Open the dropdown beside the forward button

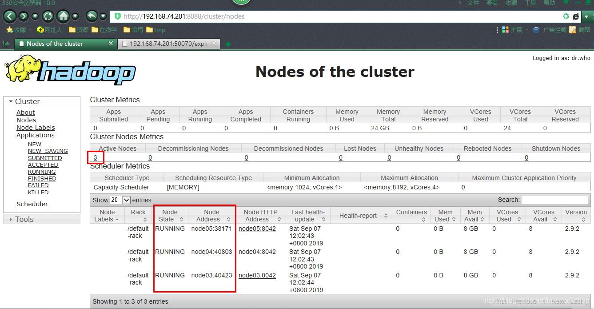tap(35, 17)
